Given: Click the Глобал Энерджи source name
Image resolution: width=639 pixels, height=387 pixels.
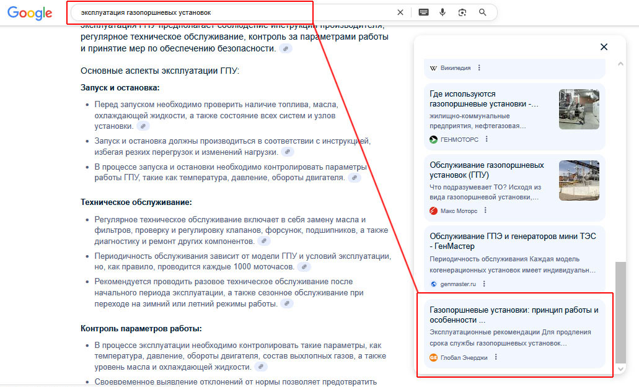Looking at the screenshot, I should pyautogui.click(x=464, y=358).
